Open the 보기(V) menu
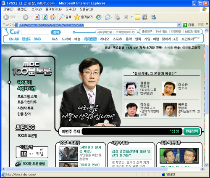 pyautogui.click(x=37, y=9)
